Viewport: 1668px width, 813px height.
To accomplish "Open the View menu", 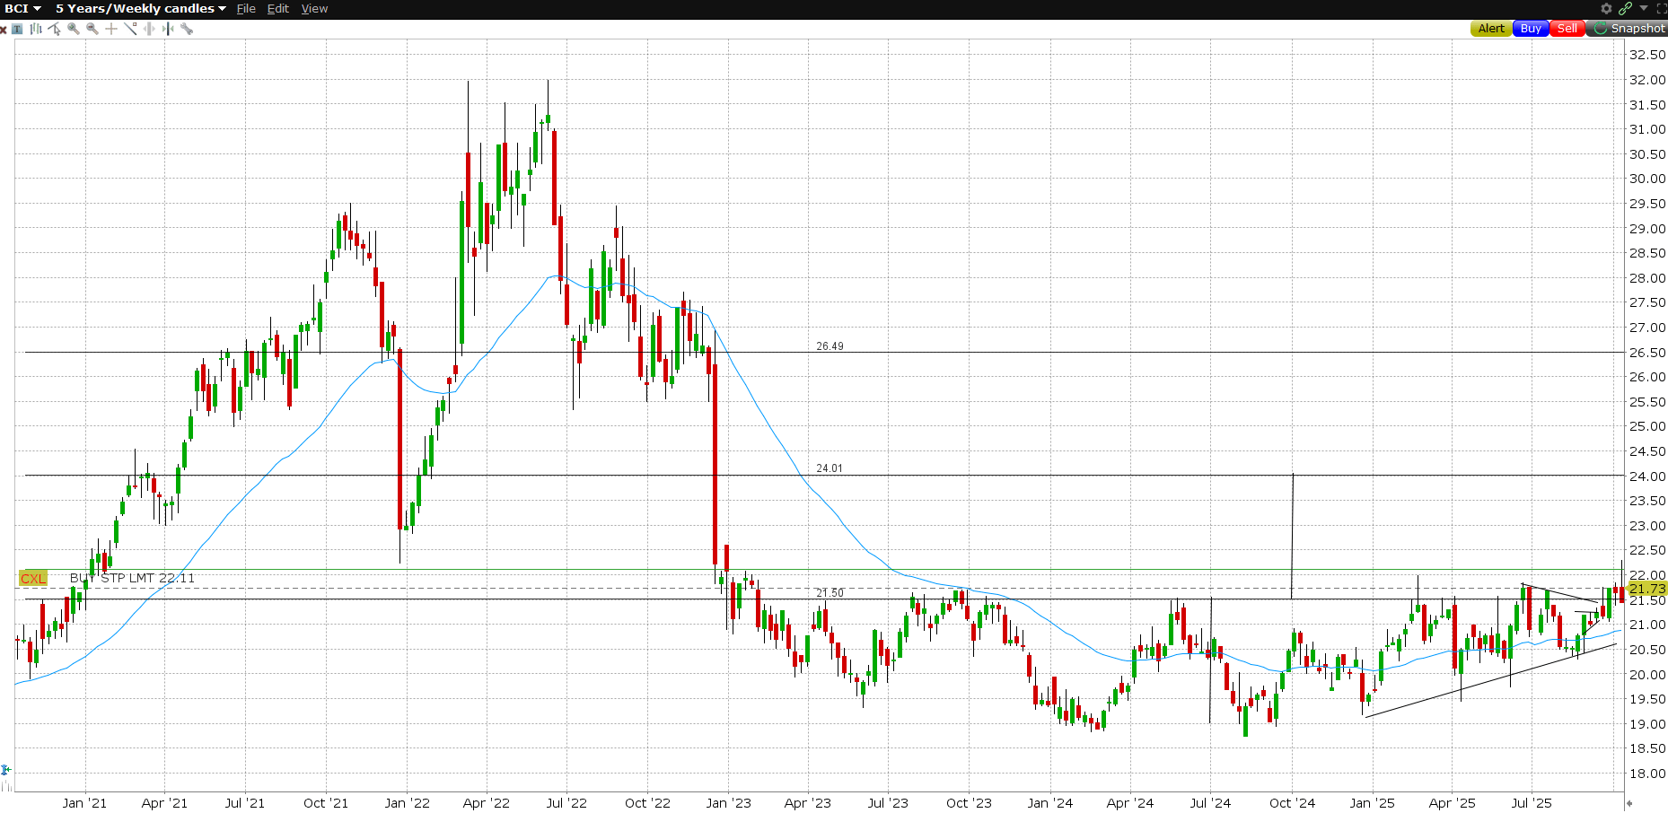I will point(314,8).
